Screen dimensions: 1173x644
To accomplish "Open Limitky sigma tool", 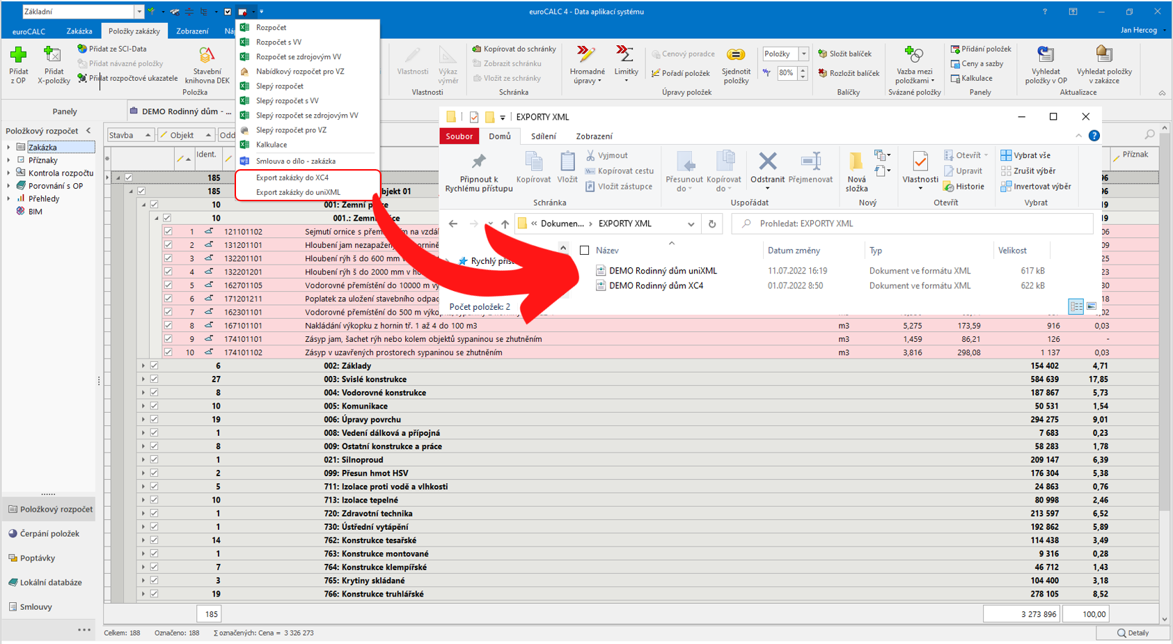I will tap(625, 54).
